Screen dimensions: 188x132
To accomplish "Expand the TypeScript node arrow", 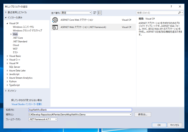I will (x=7, y=85).
